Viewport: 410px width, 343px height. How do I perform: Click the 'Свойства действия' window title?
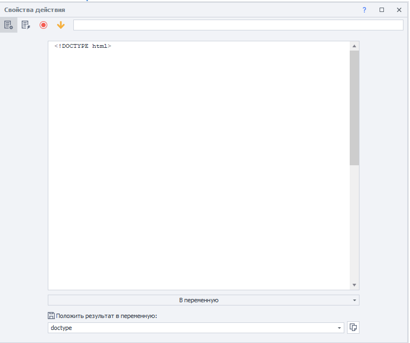point(35,10)
